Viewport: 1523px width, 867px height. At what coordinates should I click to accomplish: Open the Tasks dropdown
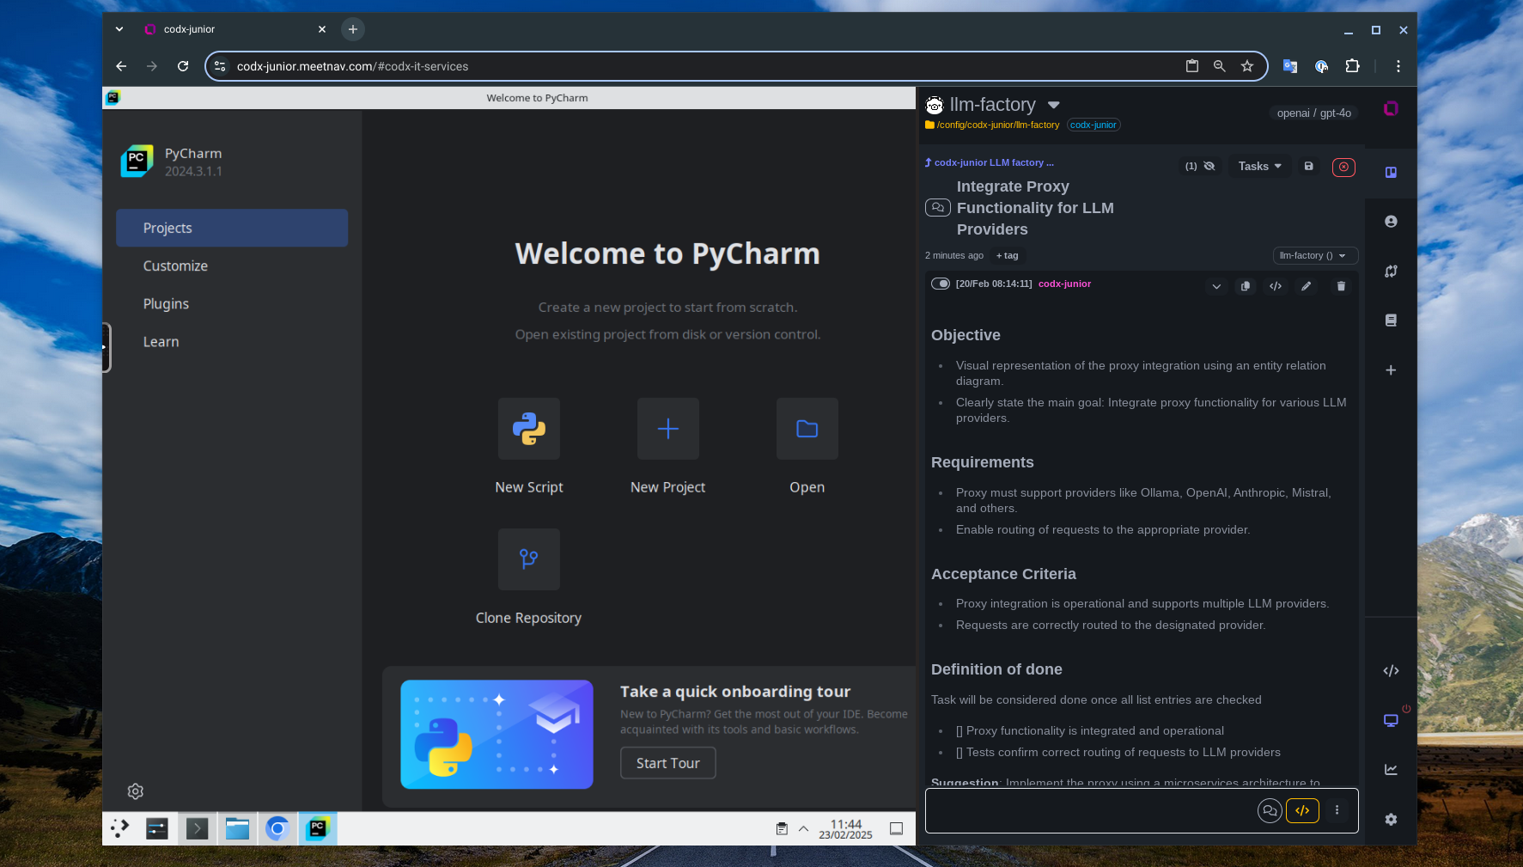pos(1259,166)
